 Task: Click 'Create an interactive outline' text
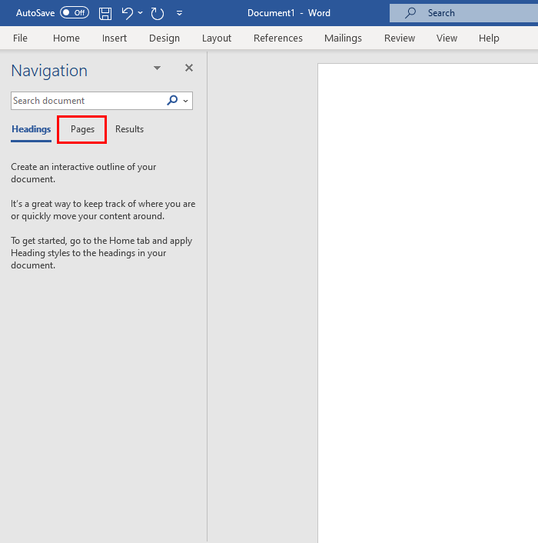click(x=83, y=173)
